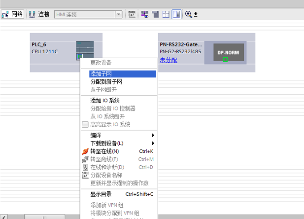The width and height of the screenshot is (304, 219).
Task: Select the PLC_6 device name label
Action: [x=39, y=44]
